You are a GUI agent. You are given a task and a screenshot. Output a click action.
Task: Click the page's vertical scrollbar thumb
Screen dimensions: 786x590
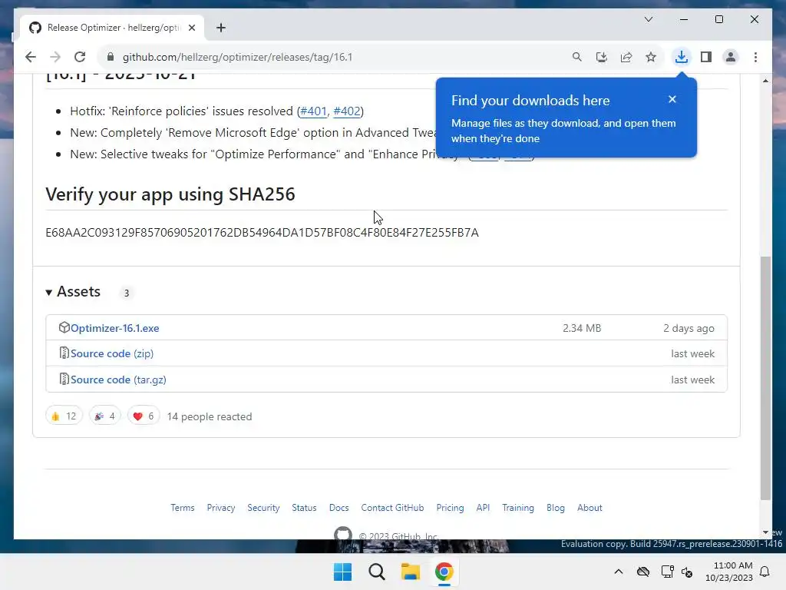click(x=765, y=378)
